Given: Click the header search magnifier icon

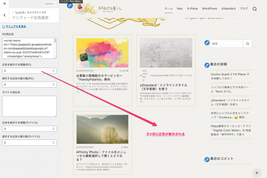Looking at the screenshot, I should (x=255, y=9).
